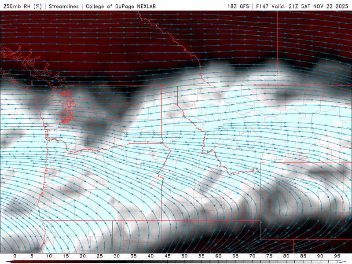Click the "75" label on the color scale
Screen dimensions: 352x264
[269, 256]
